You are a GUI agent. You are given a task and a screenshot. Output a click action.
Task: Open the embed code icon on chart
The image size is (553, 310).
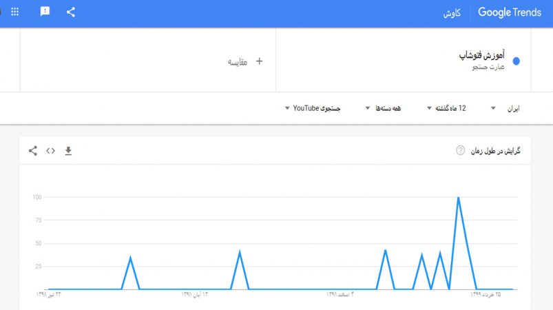[x=50, y=151]
